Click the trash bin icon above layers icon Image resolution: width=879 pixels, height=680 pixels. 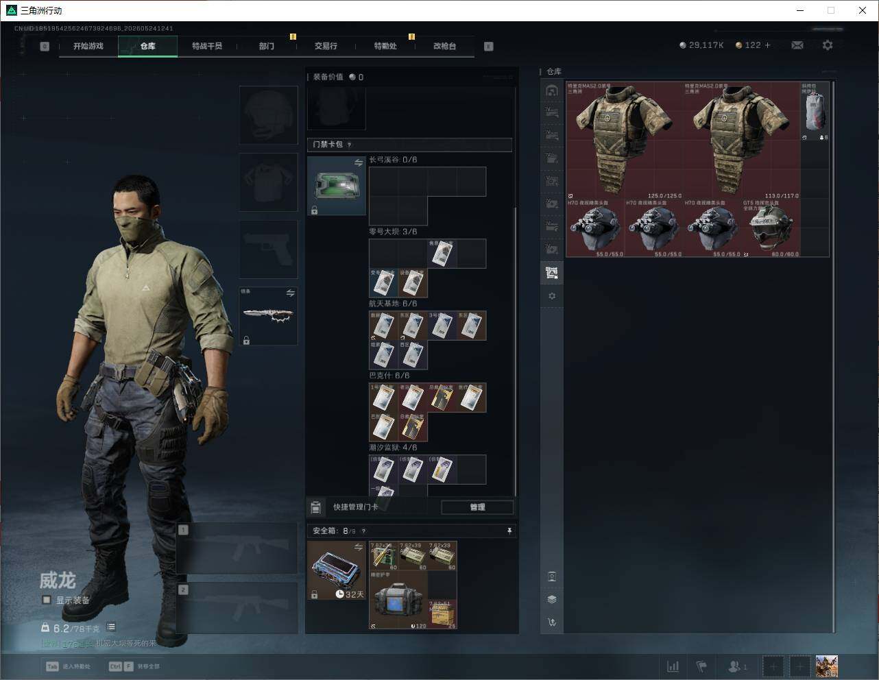[x=552, y=576]
